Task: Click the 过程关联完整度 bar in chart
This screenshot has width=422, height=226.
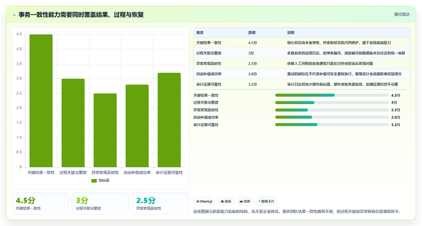Action: pyautogui.click(x=73, y=123)
